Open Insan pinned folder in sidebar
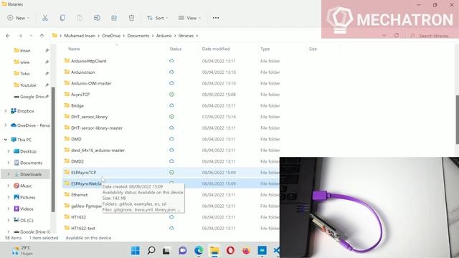459x258 pixels. coord(25,50)
